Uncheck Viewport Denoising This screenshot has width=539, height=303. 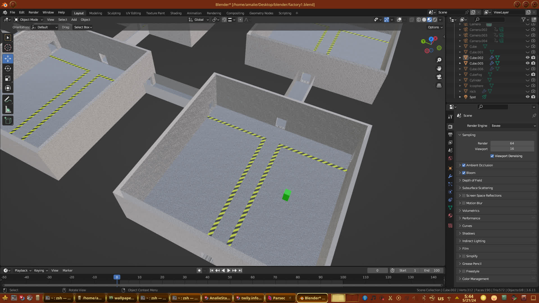coord(492,156)
